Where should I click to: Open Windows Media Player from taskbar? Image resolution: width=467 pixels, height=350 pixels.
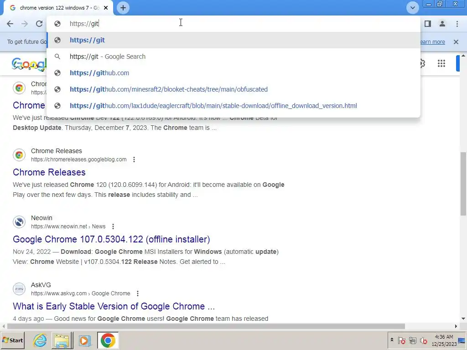pyautogui.click(x=84, y=340)
